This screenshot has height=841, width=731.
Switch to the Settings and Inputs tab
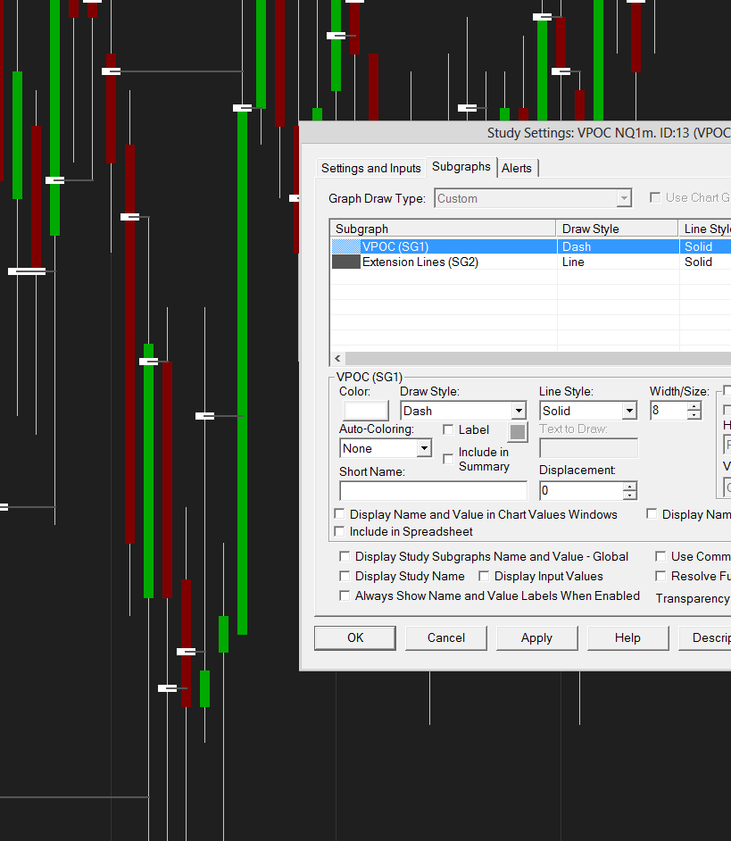pos(370,168)
